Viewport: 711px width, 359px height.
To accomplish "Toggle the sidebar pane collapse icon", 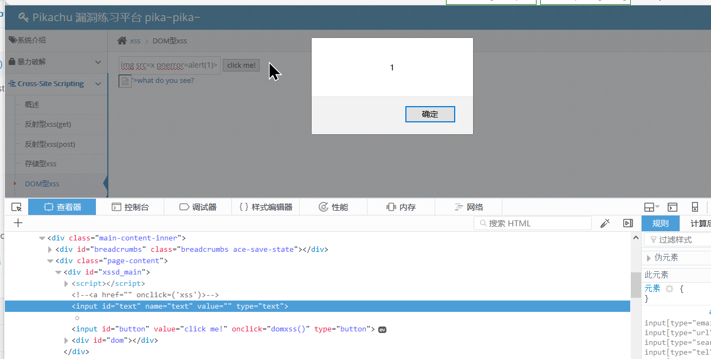I will (628, 223).
